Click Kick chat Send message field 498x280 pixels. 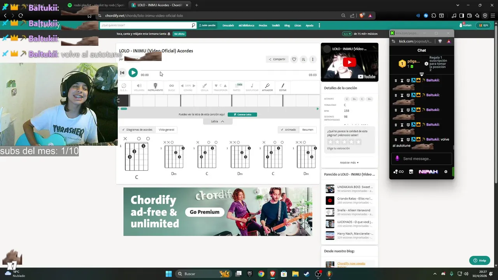(422, 159)
